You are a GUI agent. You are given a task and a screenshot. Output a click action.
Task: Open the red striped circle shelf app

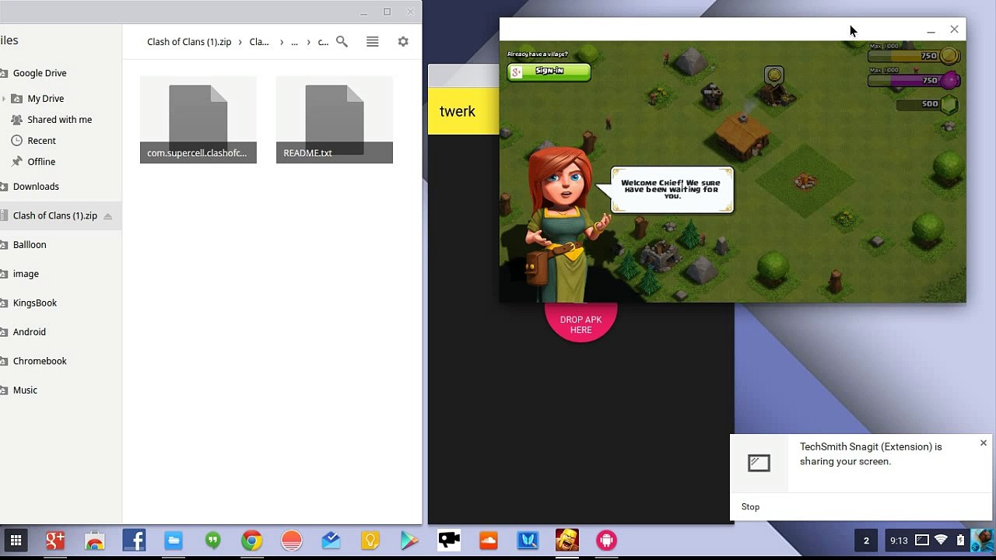click(x=291, y=540)
